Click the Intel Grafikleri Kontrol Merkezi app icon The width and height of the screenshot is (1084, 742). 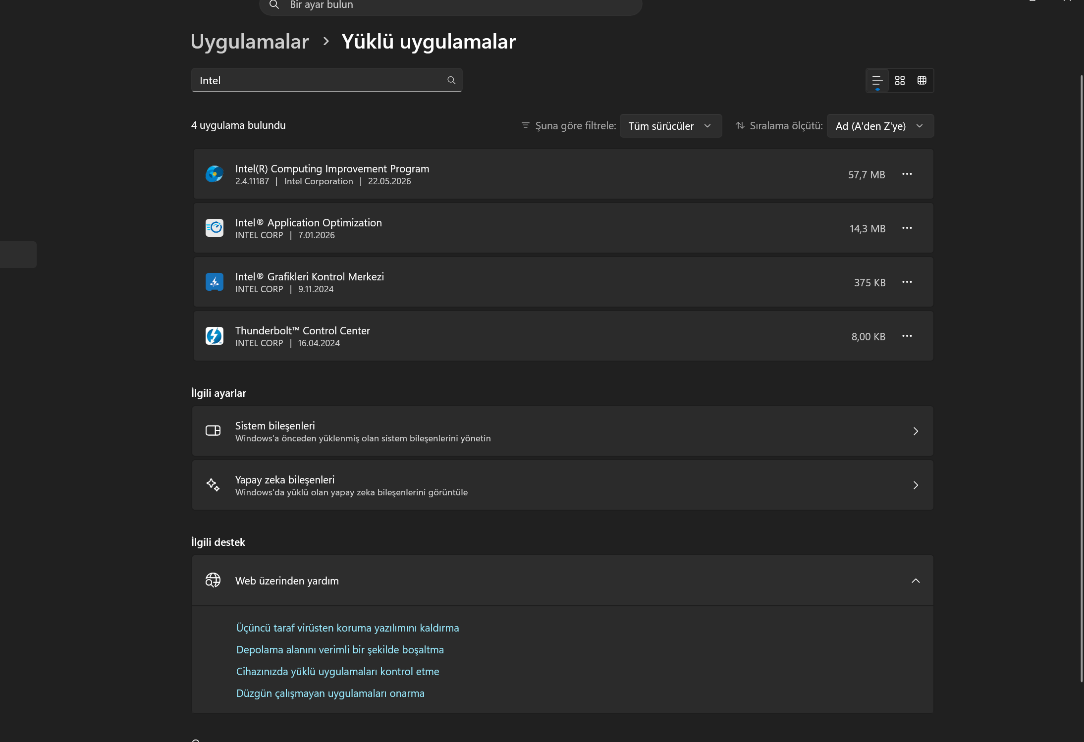tap(214, 282)
